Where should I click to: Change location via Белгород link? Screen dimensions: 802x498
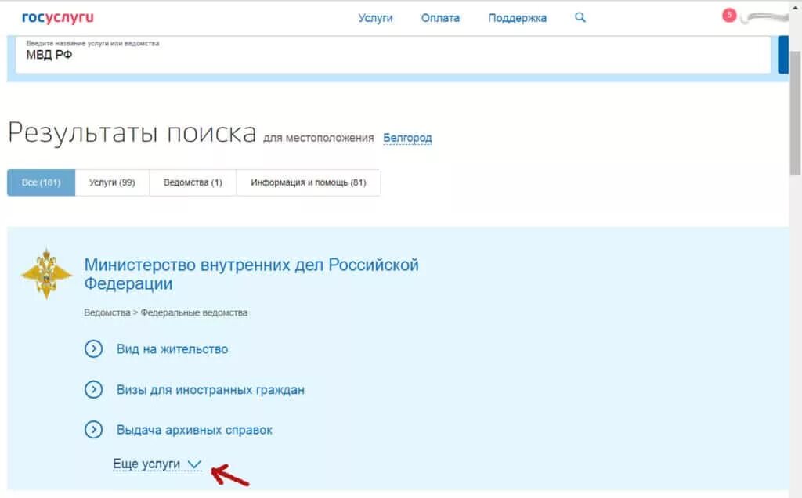click(407, 138)
